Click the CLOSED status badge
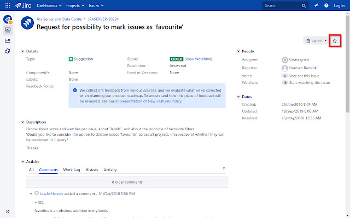The height and width of the screenshot is (218, 350). [176, 59]
